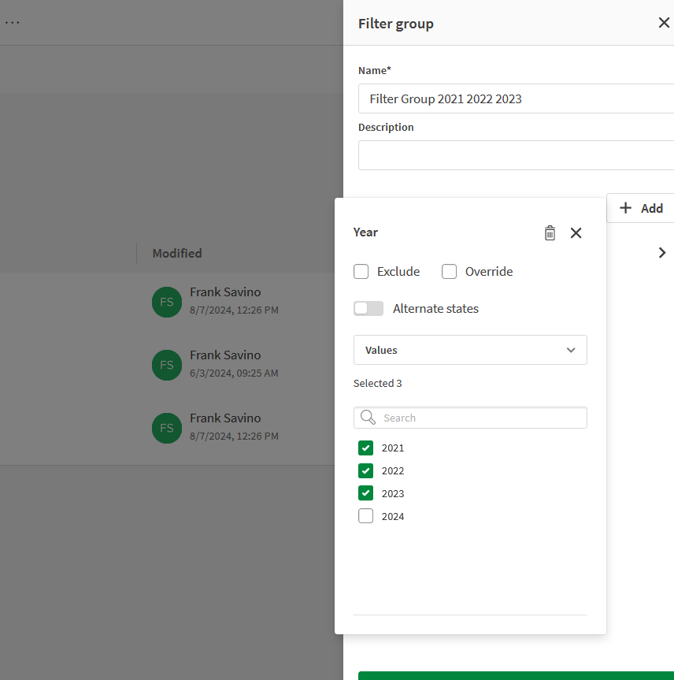Expand the right-pointing chevron below Add

(x=662, y=252)
